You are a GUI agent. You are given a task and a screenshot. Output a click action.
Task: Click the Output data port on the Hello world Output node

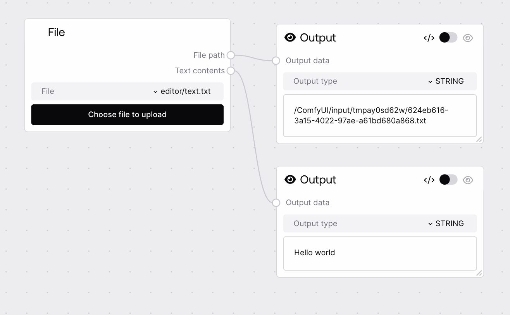[x=276, y=202]
